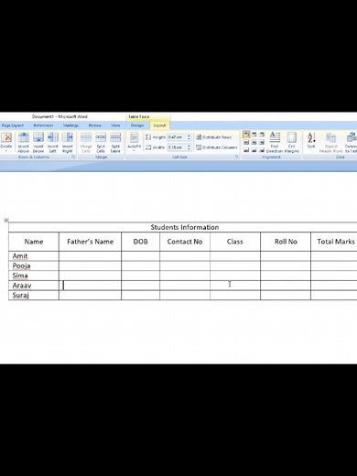Click Insert Above in Rows & Columns
This screenshot has width=357, height=476.
(x=23, y=143)
